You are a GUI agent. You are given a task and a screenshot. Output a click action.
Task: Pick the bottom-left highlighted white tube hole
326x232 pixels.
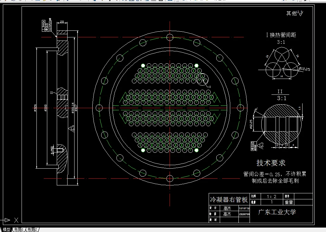[x=143, y=150]
